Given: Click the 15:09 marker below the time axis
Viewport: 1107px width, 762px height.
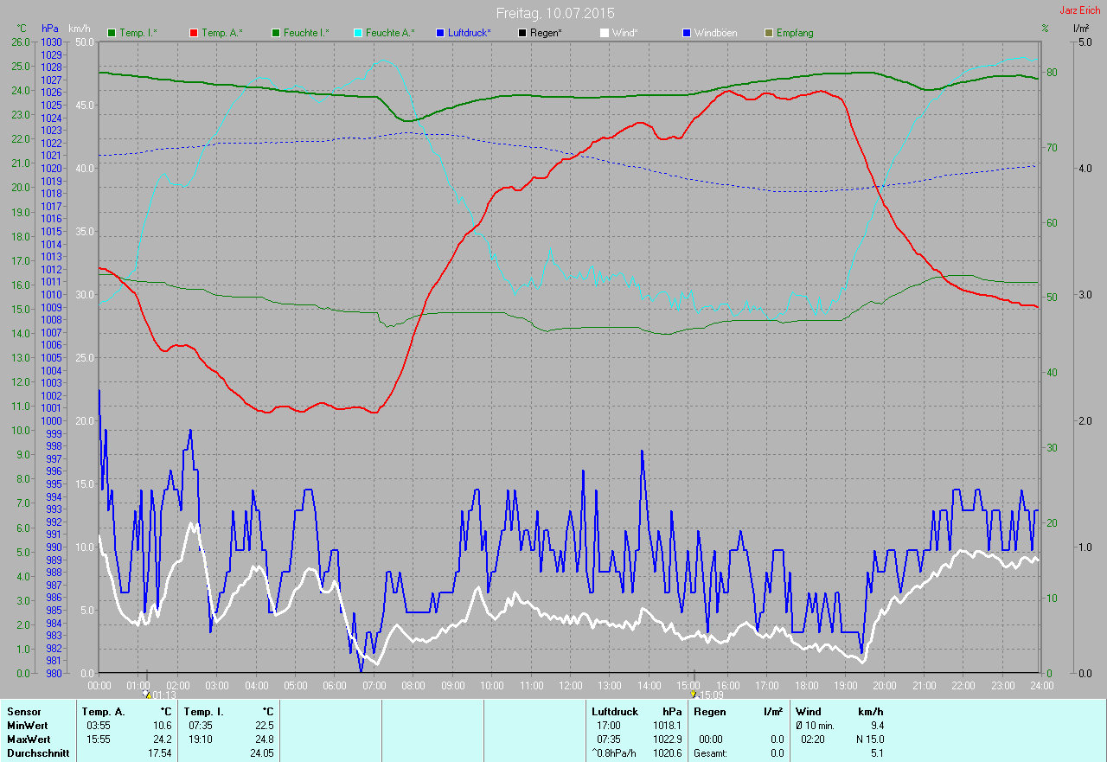Looking at the screenshot, I should tap(707, 695).
